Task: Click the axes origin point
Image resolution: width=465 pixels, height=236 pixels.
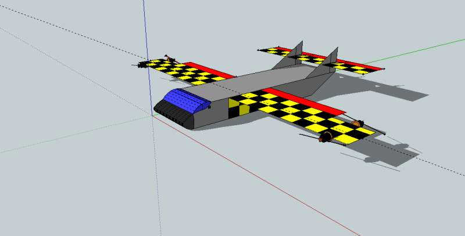Action: [152, 114]
